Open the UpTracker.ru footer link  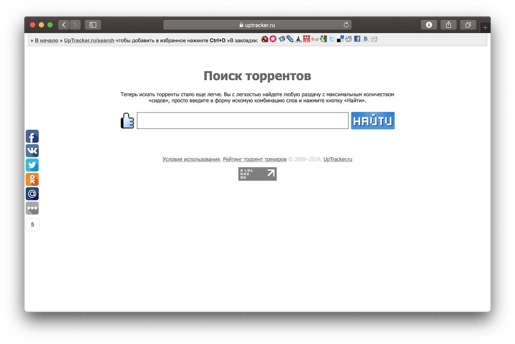point(338,159)
